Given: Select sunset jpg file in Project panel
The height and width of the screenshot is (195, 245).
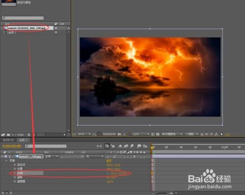Looking at the screenshot, I should pyautogui.click(x=27, y=28).
